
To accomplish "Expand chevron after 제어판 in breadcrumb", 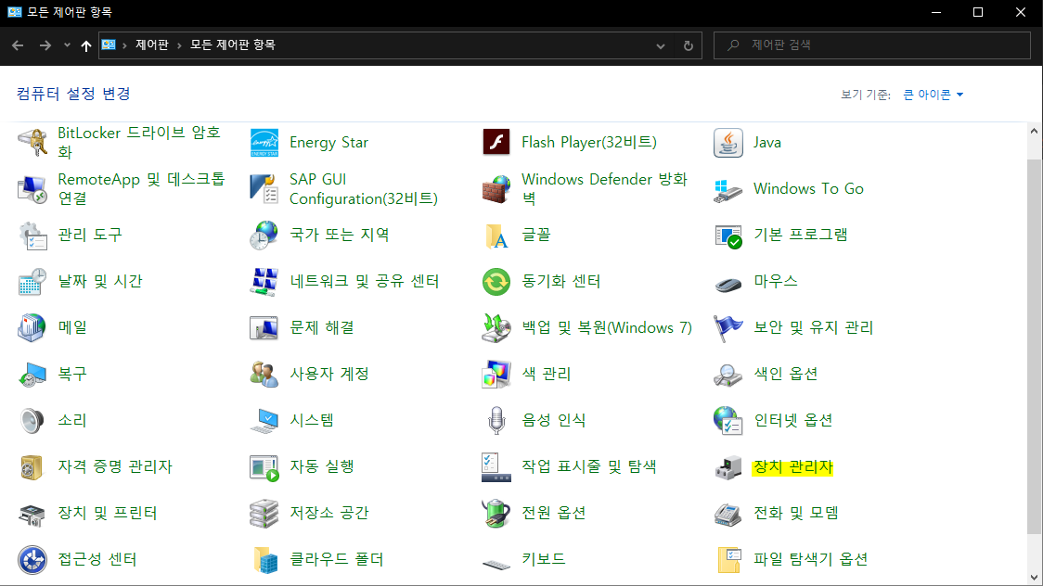I will click(179, 45).
